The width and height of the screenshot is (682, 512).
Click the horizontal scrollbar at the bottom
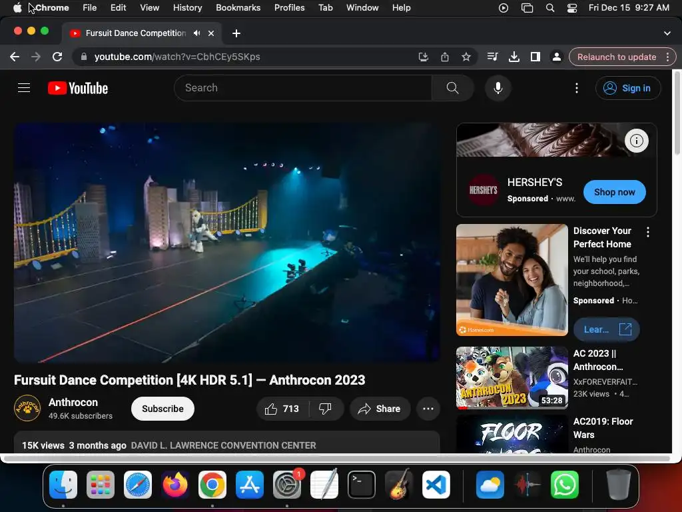[x=337, y=459]
